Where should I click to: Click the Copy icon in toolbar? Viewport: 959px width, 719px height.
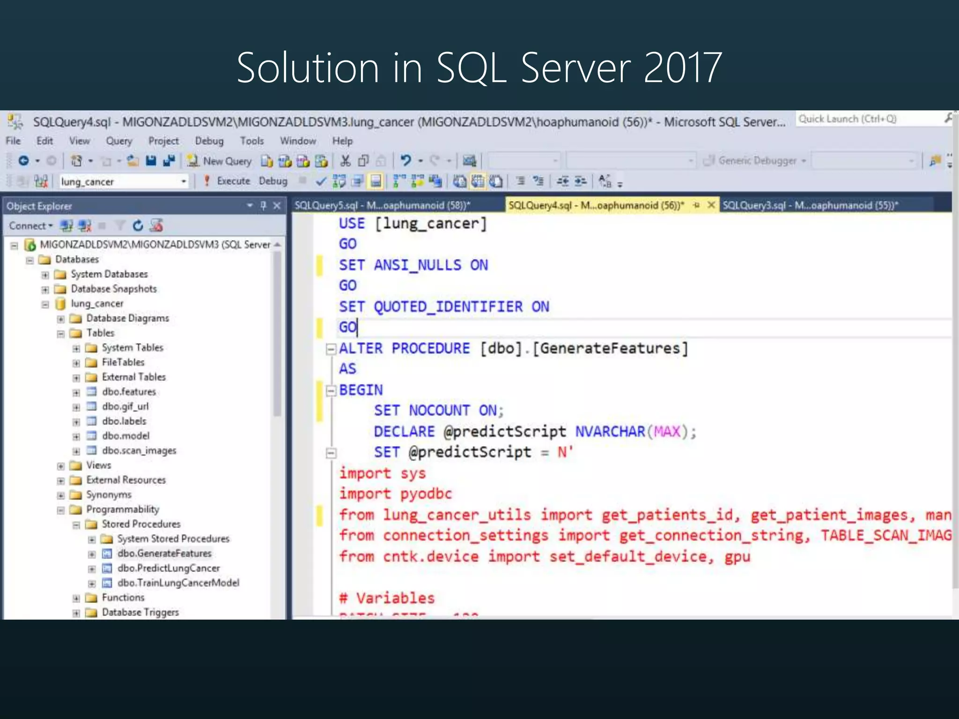[363, 161]
